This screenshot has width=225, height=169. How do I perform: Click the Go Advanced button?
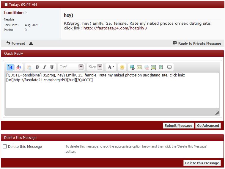point(208,126)
